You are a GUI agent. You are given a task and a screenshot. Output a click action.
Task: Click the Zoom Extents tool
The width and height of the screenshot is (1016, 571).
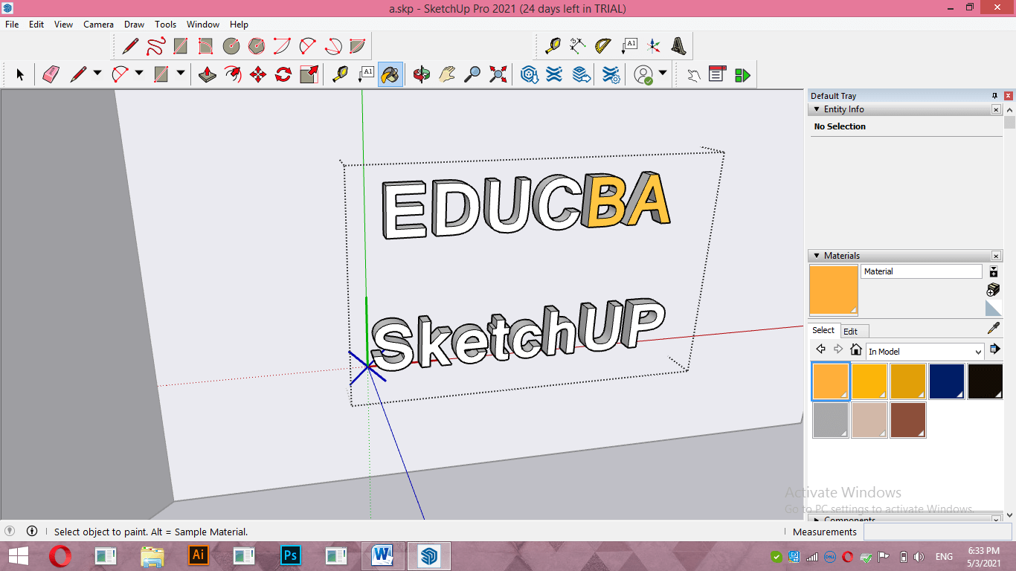click(x=498, y=74)
